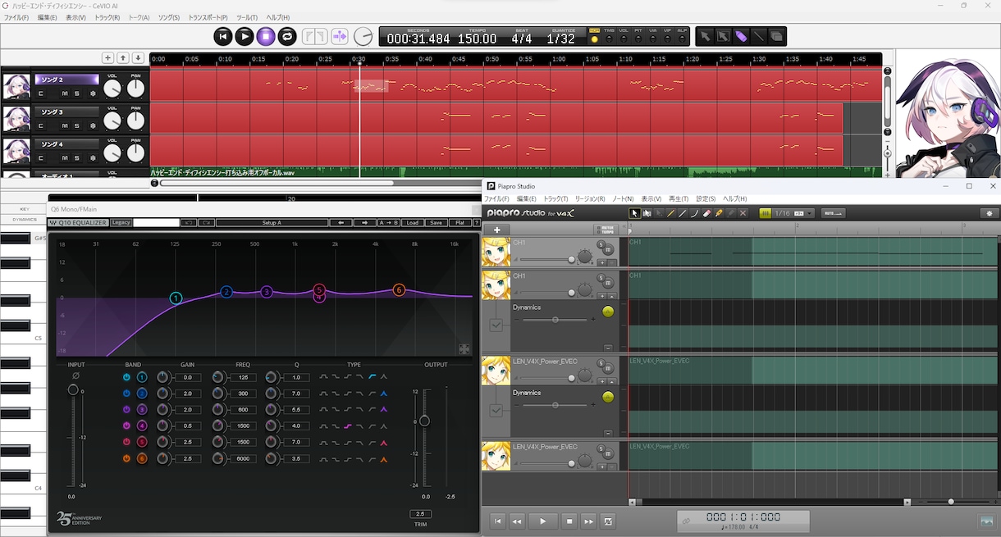Start playback in the CeVIO transport
Viewport: 1001px width, 537px height.
pos(245,36)
